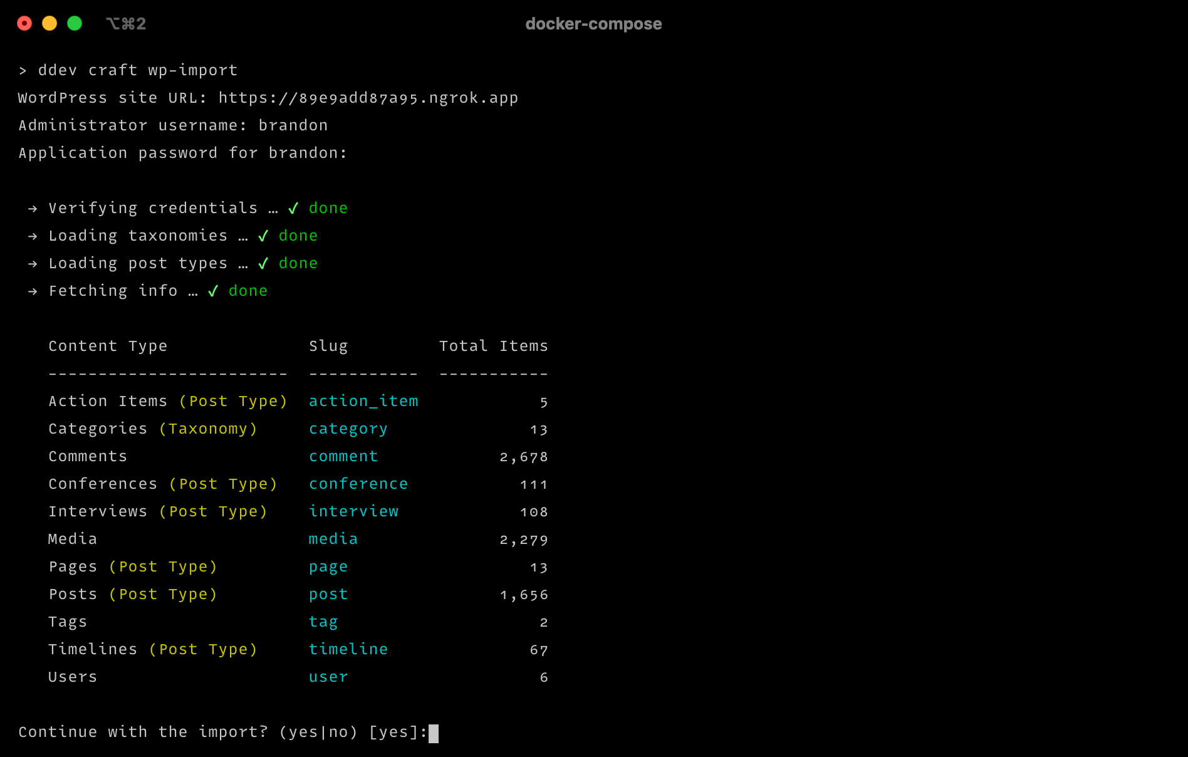Select the 'Posts (Post Type)' row label
Image resolution: width=1188 pixels, height=757 pixels.
tap(133, 594)
